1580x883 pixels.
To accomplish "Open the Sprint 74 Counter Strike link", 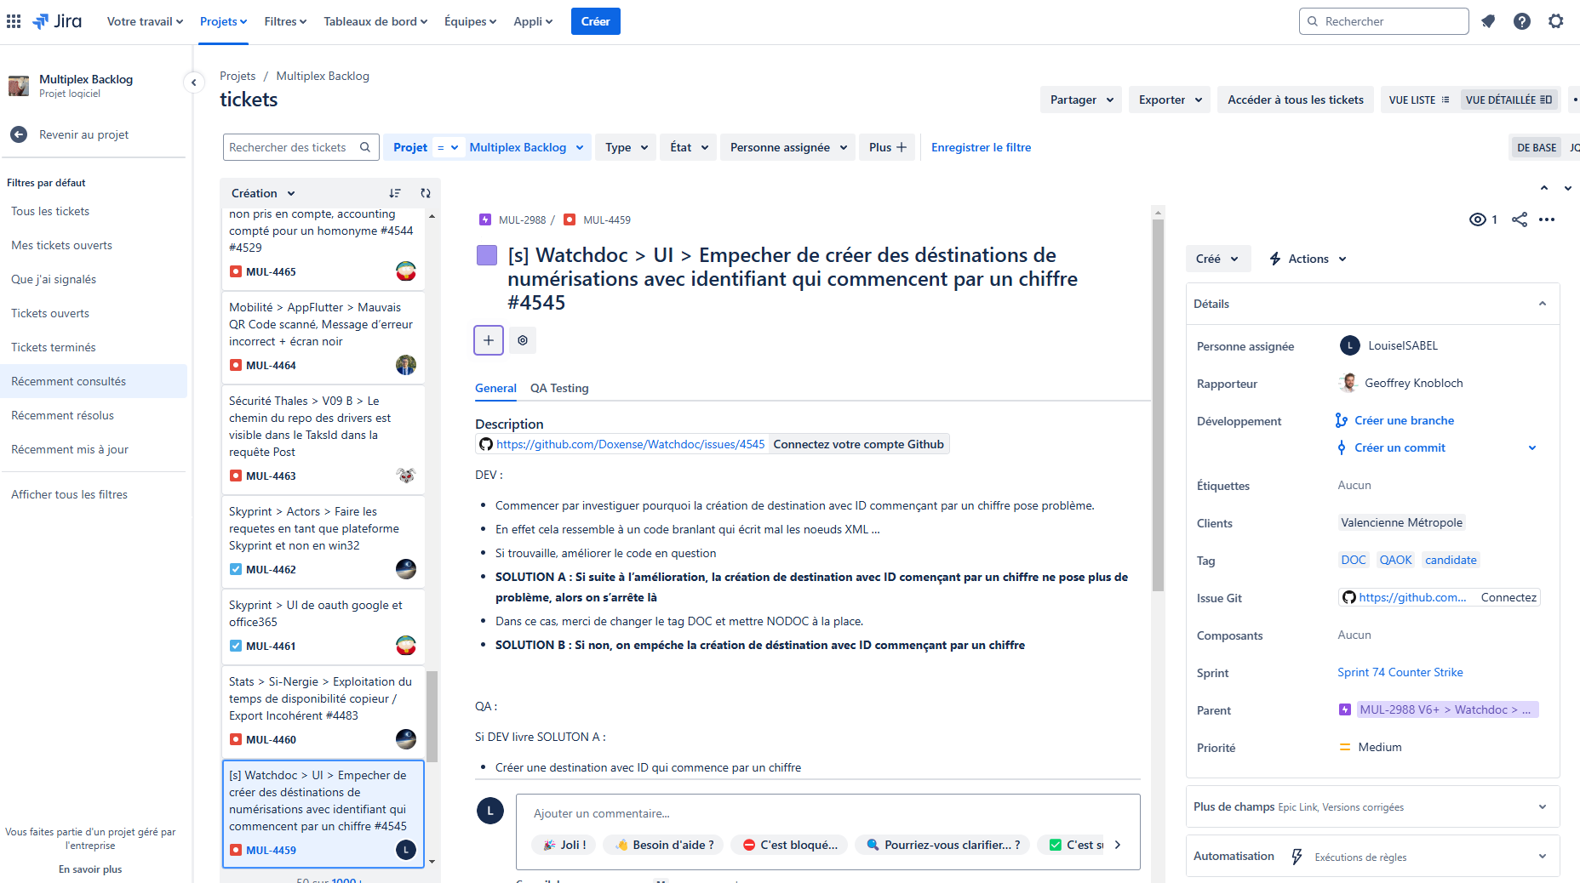I will (1400, 672).
